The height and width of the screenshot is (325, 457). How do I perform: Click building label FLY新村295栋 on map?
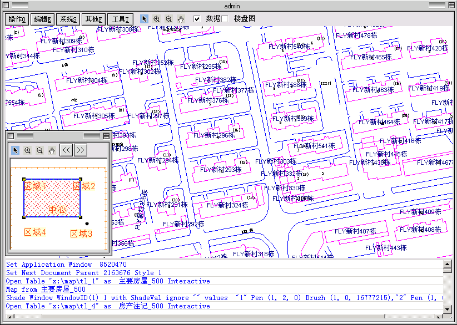click(x=201, y=67)
